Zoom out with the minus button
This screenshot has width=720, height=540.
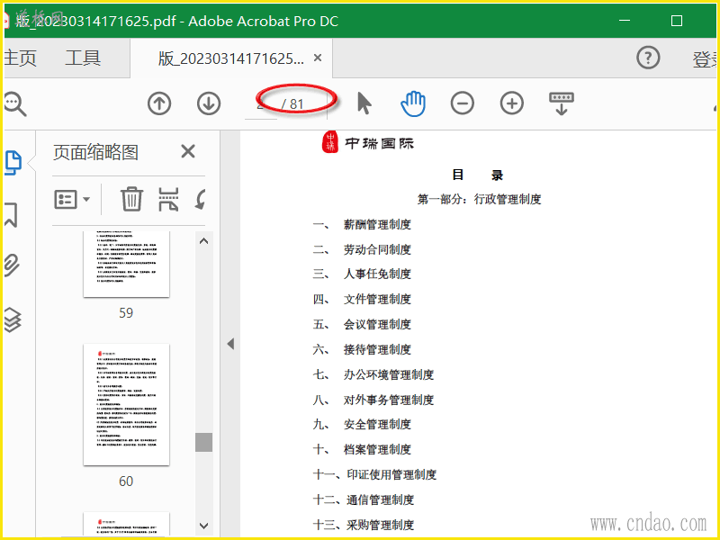(463, 103)
